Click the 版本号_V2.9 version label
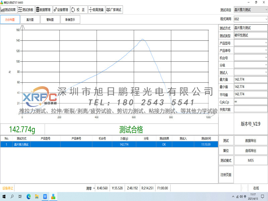Screen dimensions: 268x201 [x=251, y=124]
